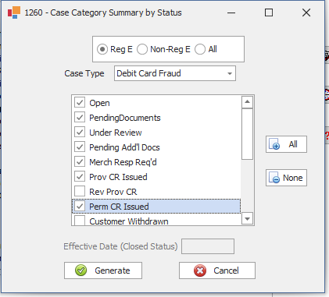Click the add-document icon on All button
Image resolution: width=329 pixels, height=297 pixels.
point(274,144)
